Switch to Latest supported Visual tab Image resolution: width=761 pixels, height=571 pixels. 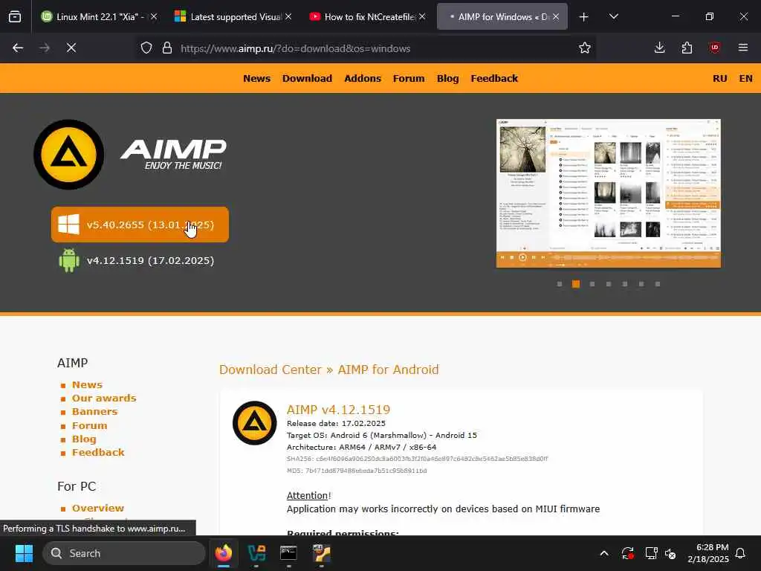pos(233,16)
